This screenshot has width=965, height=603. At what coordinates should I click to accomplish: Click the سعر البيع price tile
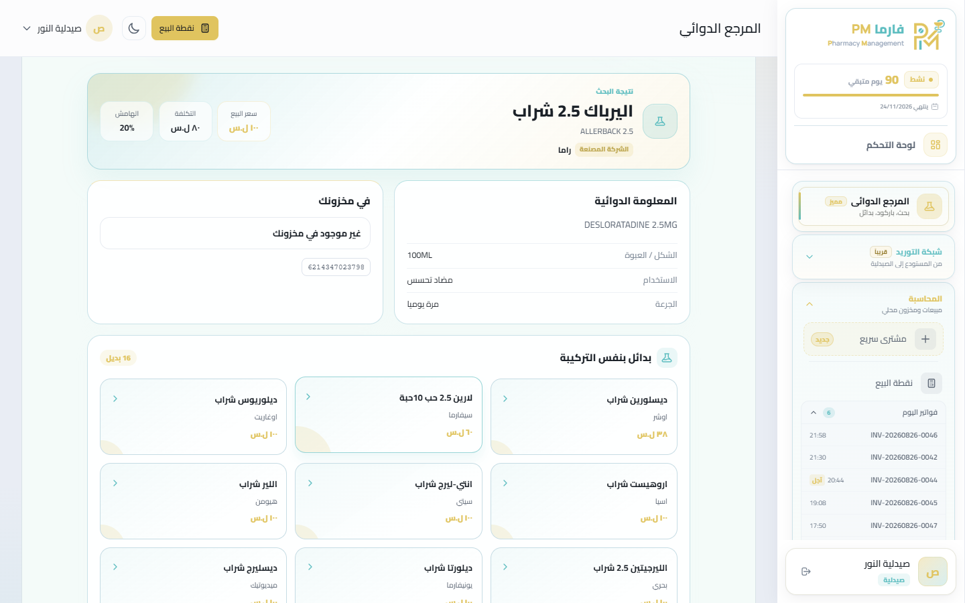[x=244, y=121]
